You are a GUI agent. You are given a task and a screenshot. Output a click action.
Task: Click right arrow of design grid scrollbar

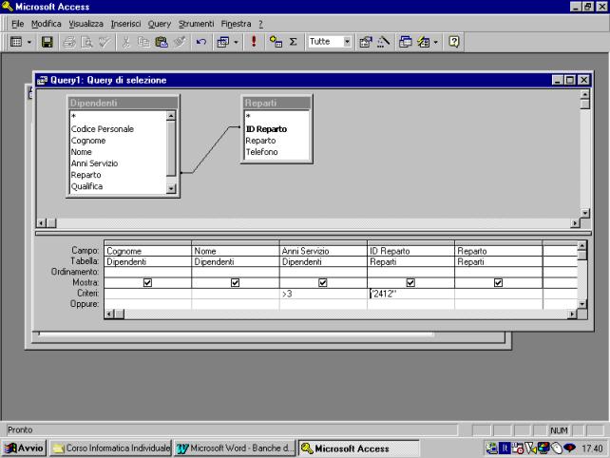pos(571,314)
